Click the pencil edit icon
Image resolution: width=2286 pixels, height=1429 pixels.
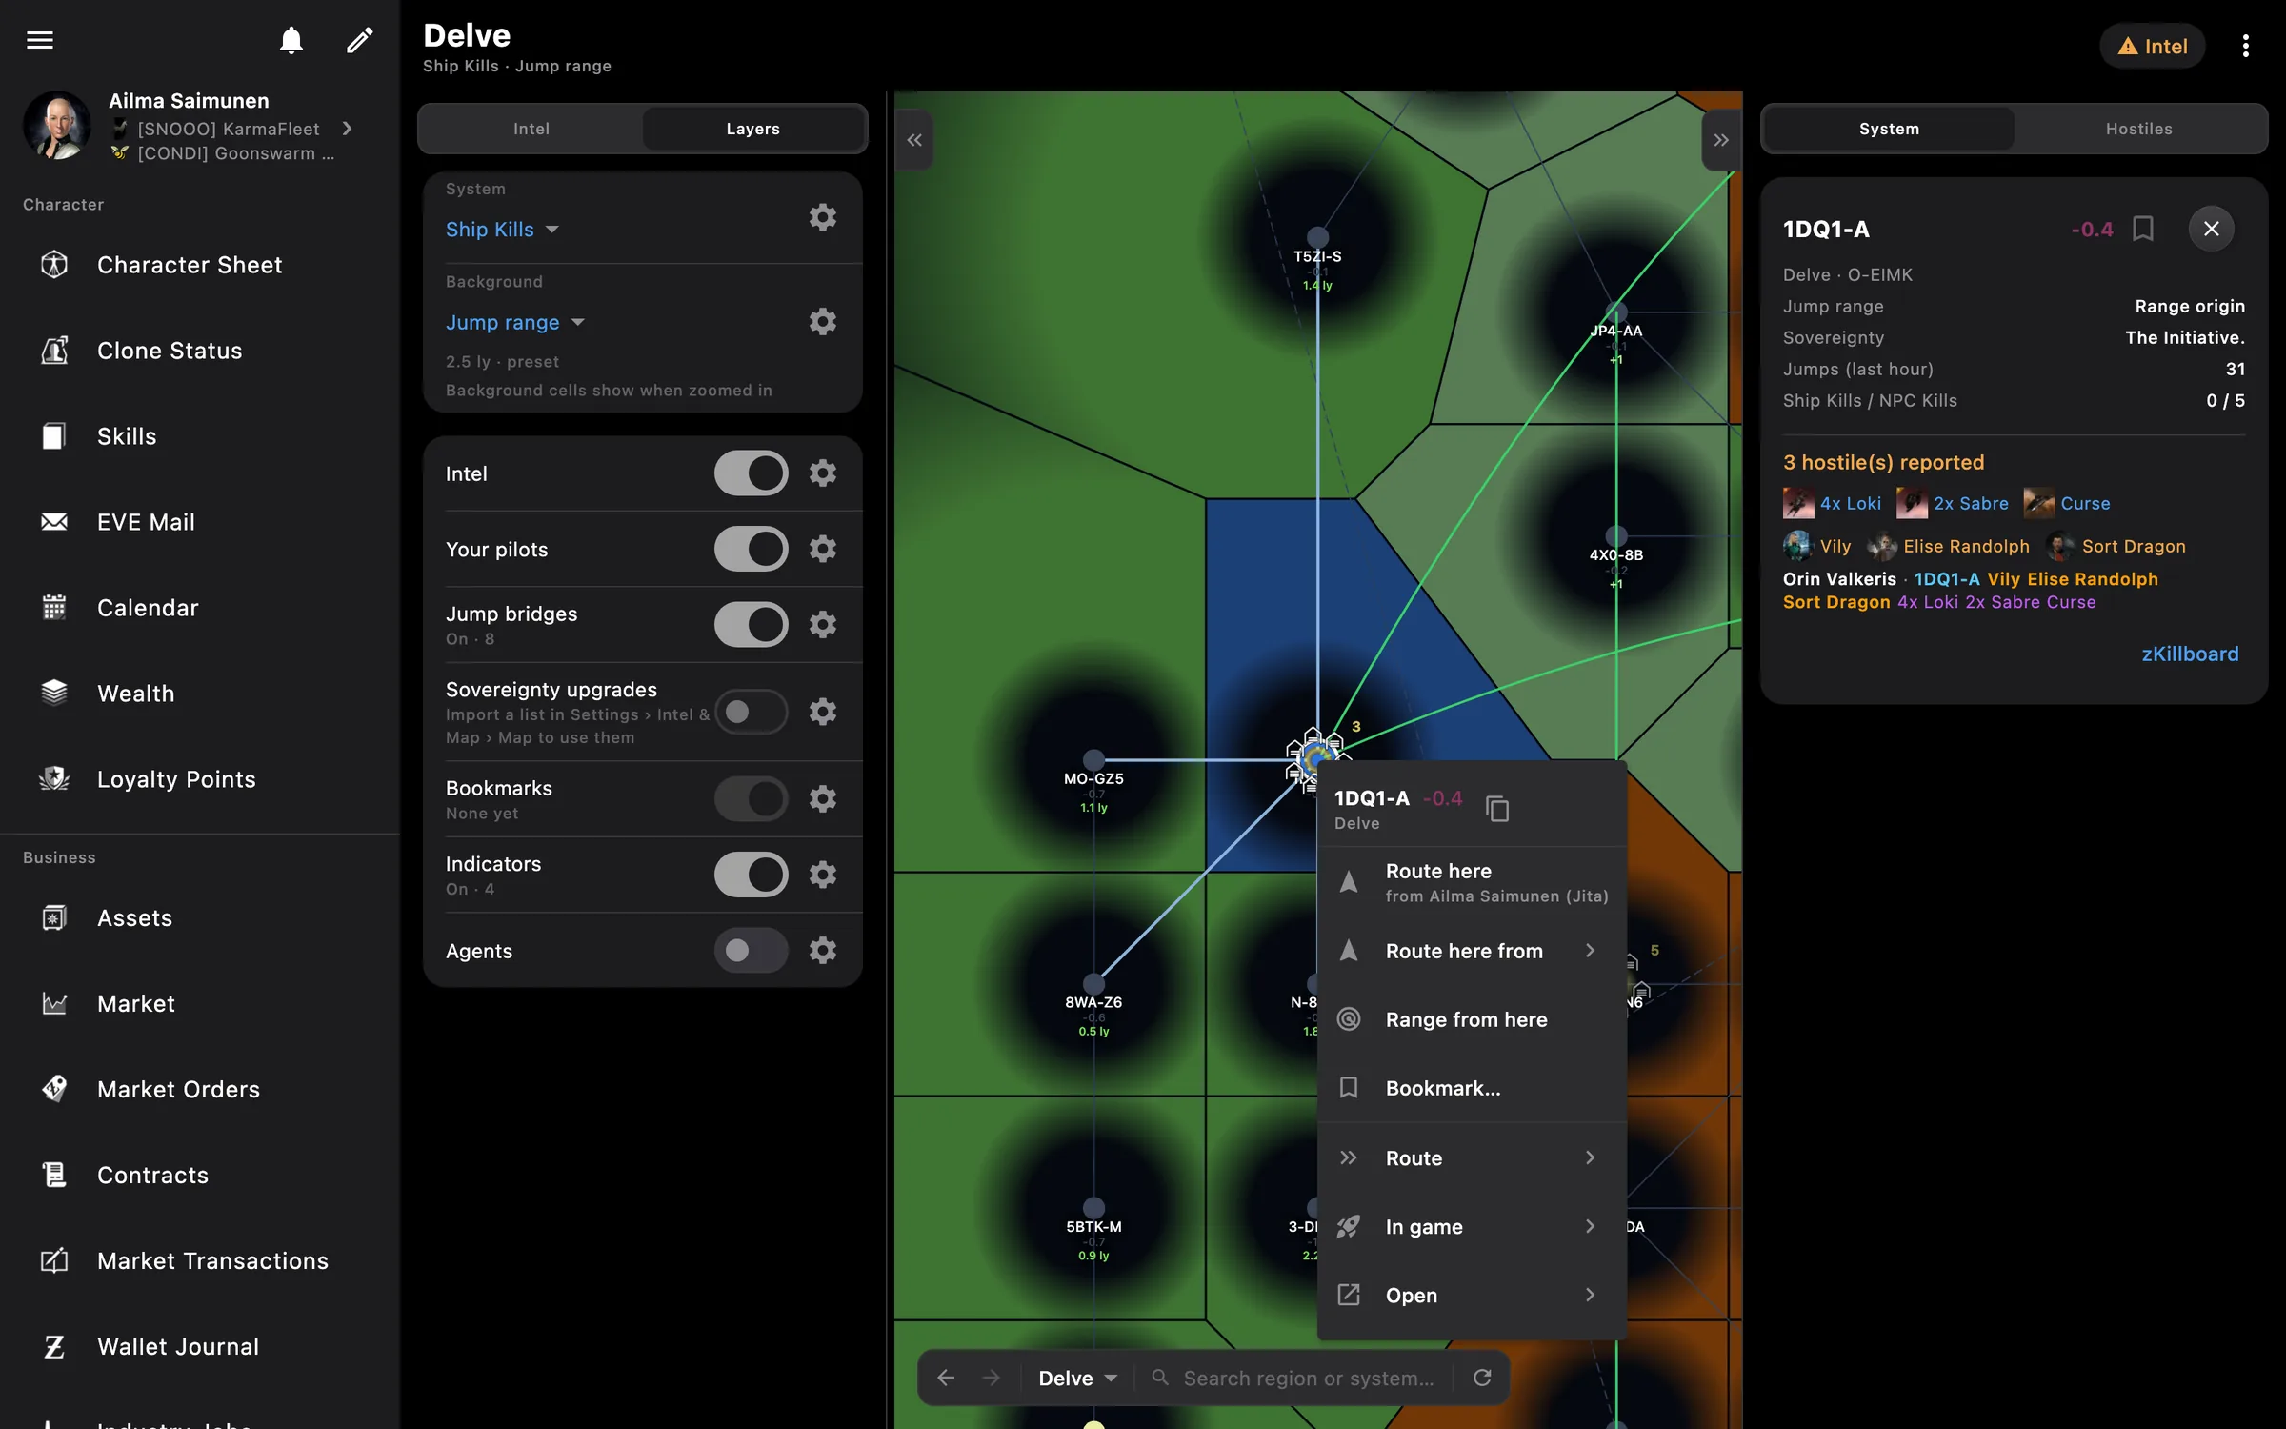click(x=359, y=40)
